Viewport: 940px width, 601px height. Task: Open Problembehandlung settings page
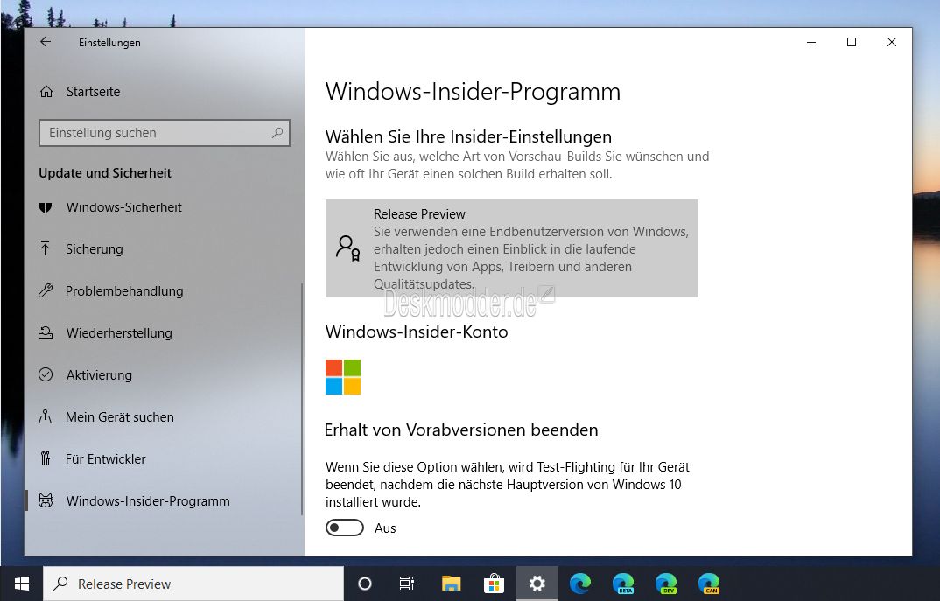coord(163,290)
